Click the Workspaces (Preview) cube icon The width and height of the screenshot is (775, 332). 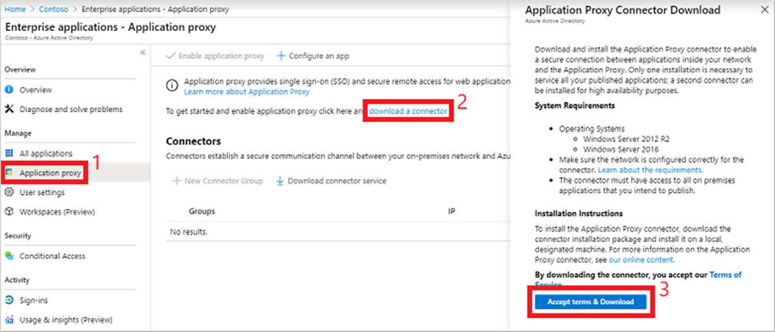tap(9, 211)
